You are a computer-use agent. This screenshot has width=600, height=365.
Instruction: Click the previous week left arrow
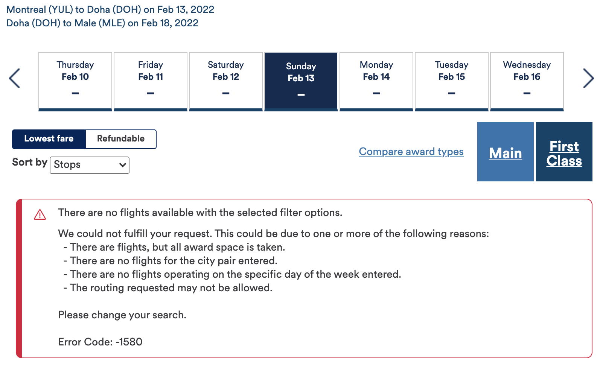(14, 78)
